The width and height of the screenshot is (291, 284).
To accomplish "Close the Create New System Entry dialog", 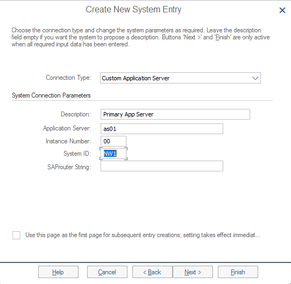I will point(282,10).
